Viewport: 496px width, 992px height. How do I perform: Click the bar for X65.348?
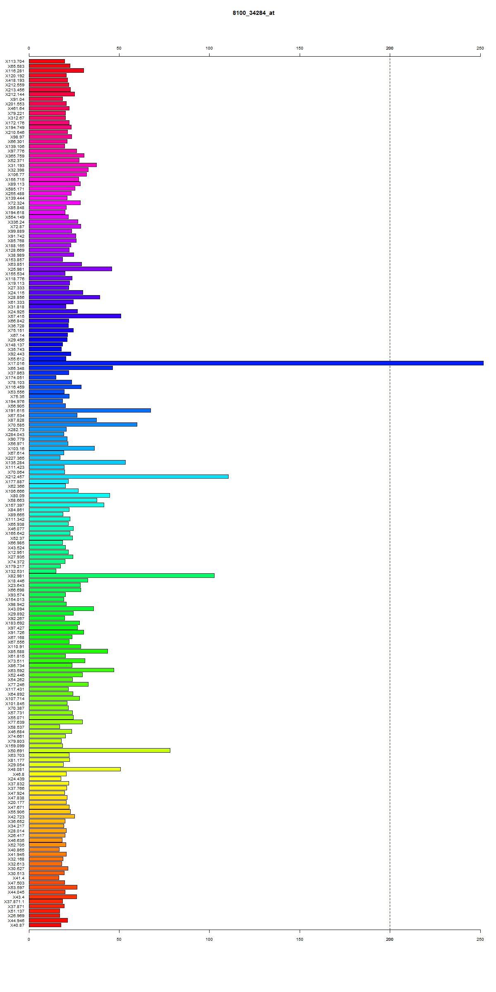click(x=71, y=368)
